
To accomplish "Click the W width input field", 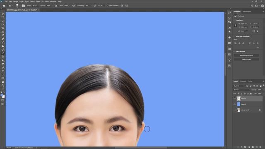I will [x=244, y=24].
